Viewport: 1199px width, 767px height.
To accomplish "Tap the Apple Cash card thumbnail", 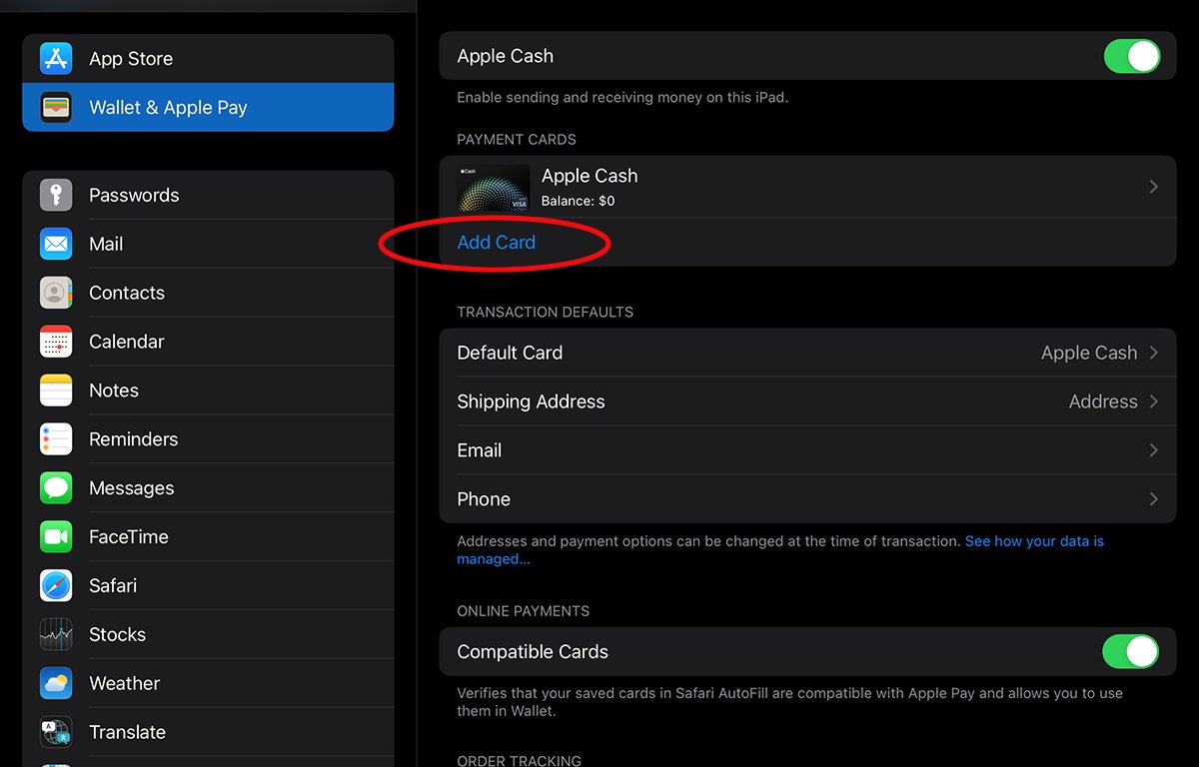I will click(x=494, y=188).
